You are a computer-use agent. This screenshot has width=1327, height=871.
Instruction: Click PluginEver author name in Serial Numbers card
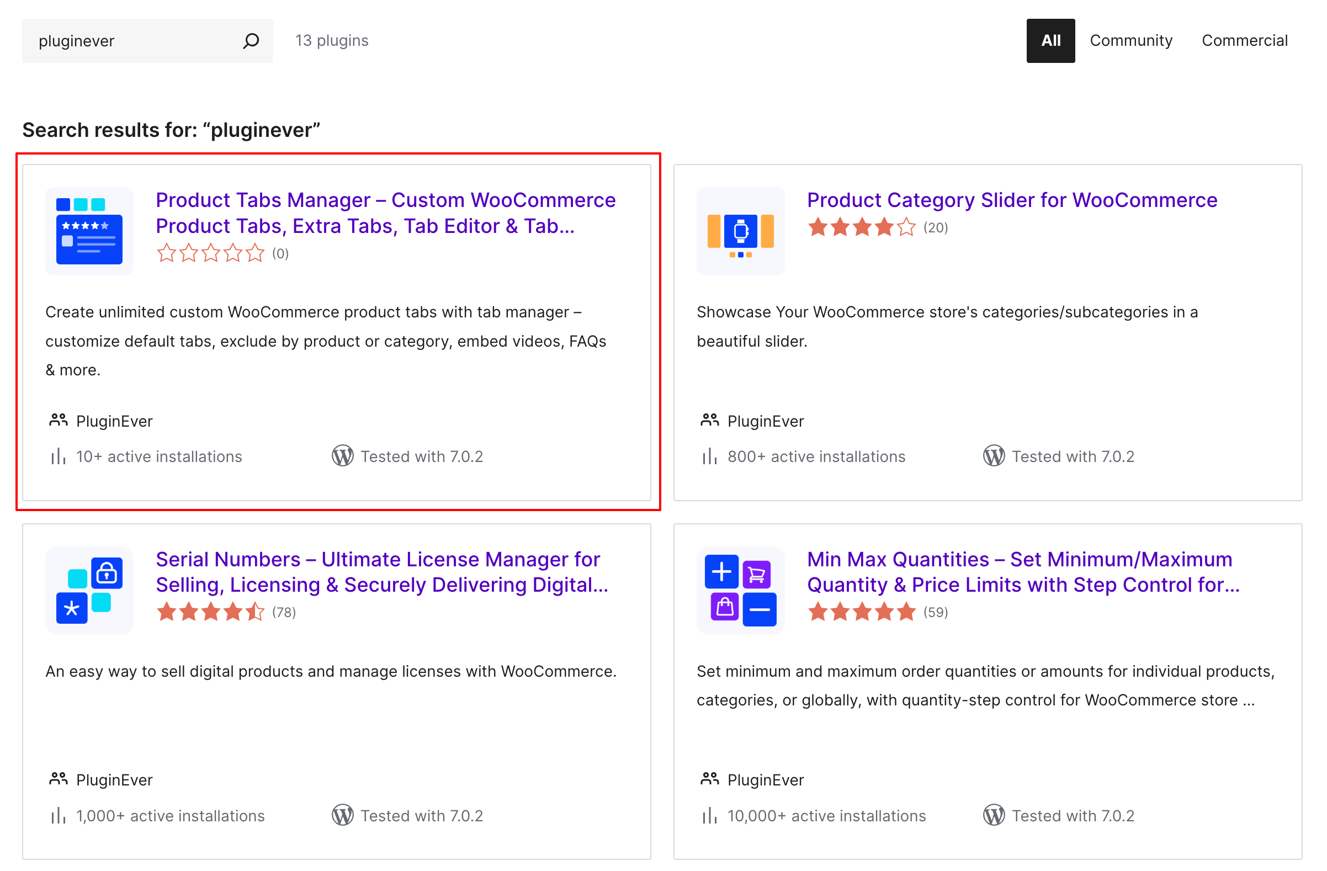pos(114,780)
